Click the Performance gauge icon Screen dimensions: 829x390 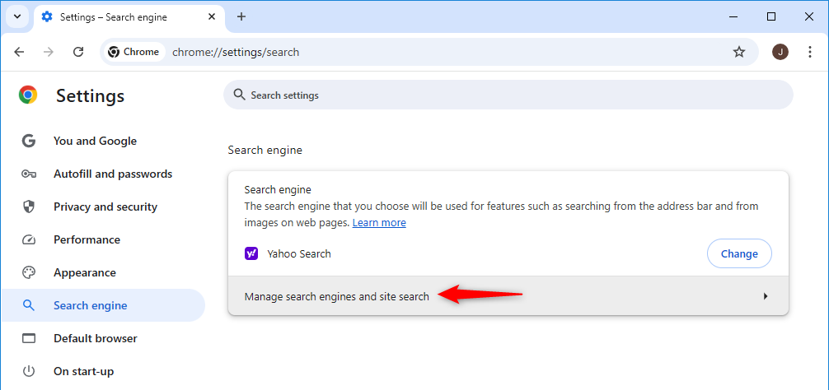tap(29, 239)
